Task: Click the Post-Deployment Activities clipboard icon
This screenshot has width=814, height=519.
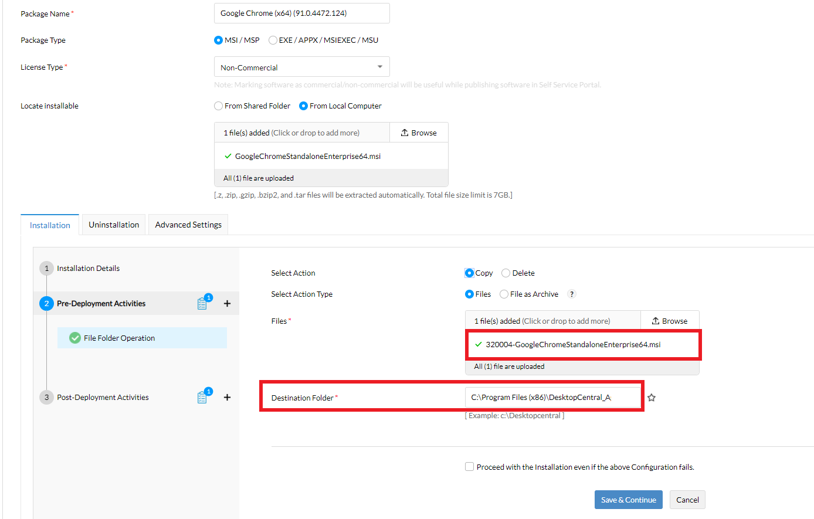Action: tap(202, 397)
